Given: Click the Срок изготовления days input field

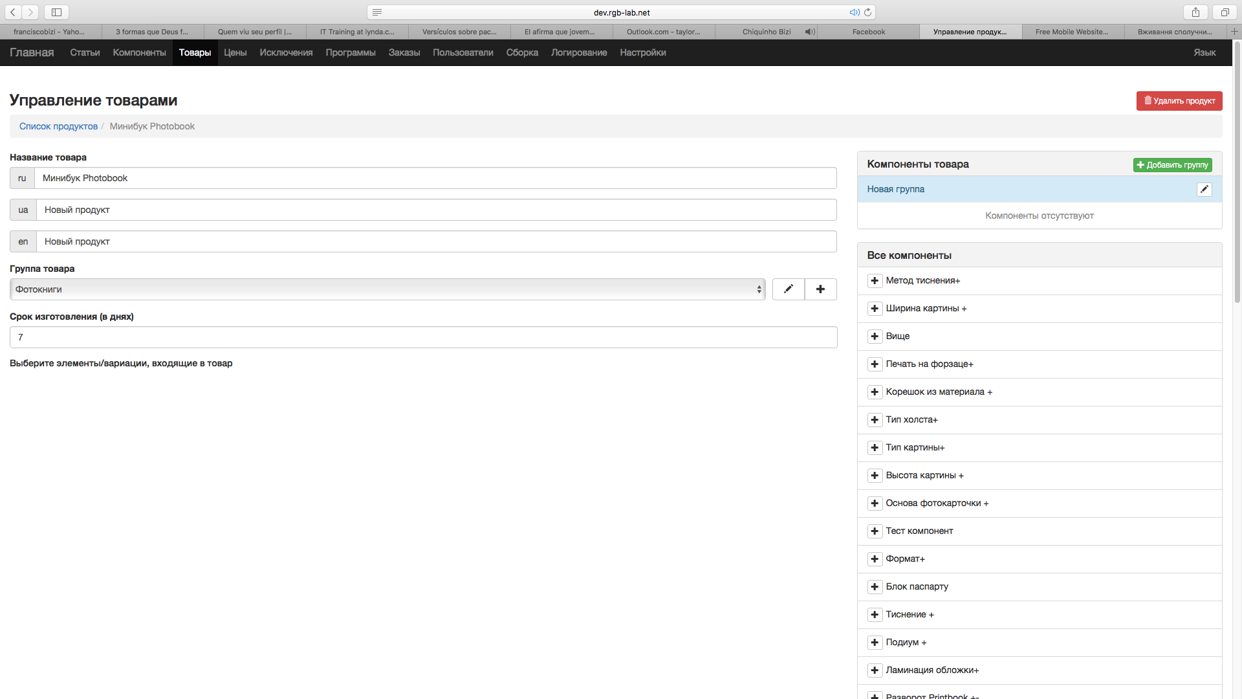Looking at the screenshot, I should pyautogui.click(x=423, y=337).
